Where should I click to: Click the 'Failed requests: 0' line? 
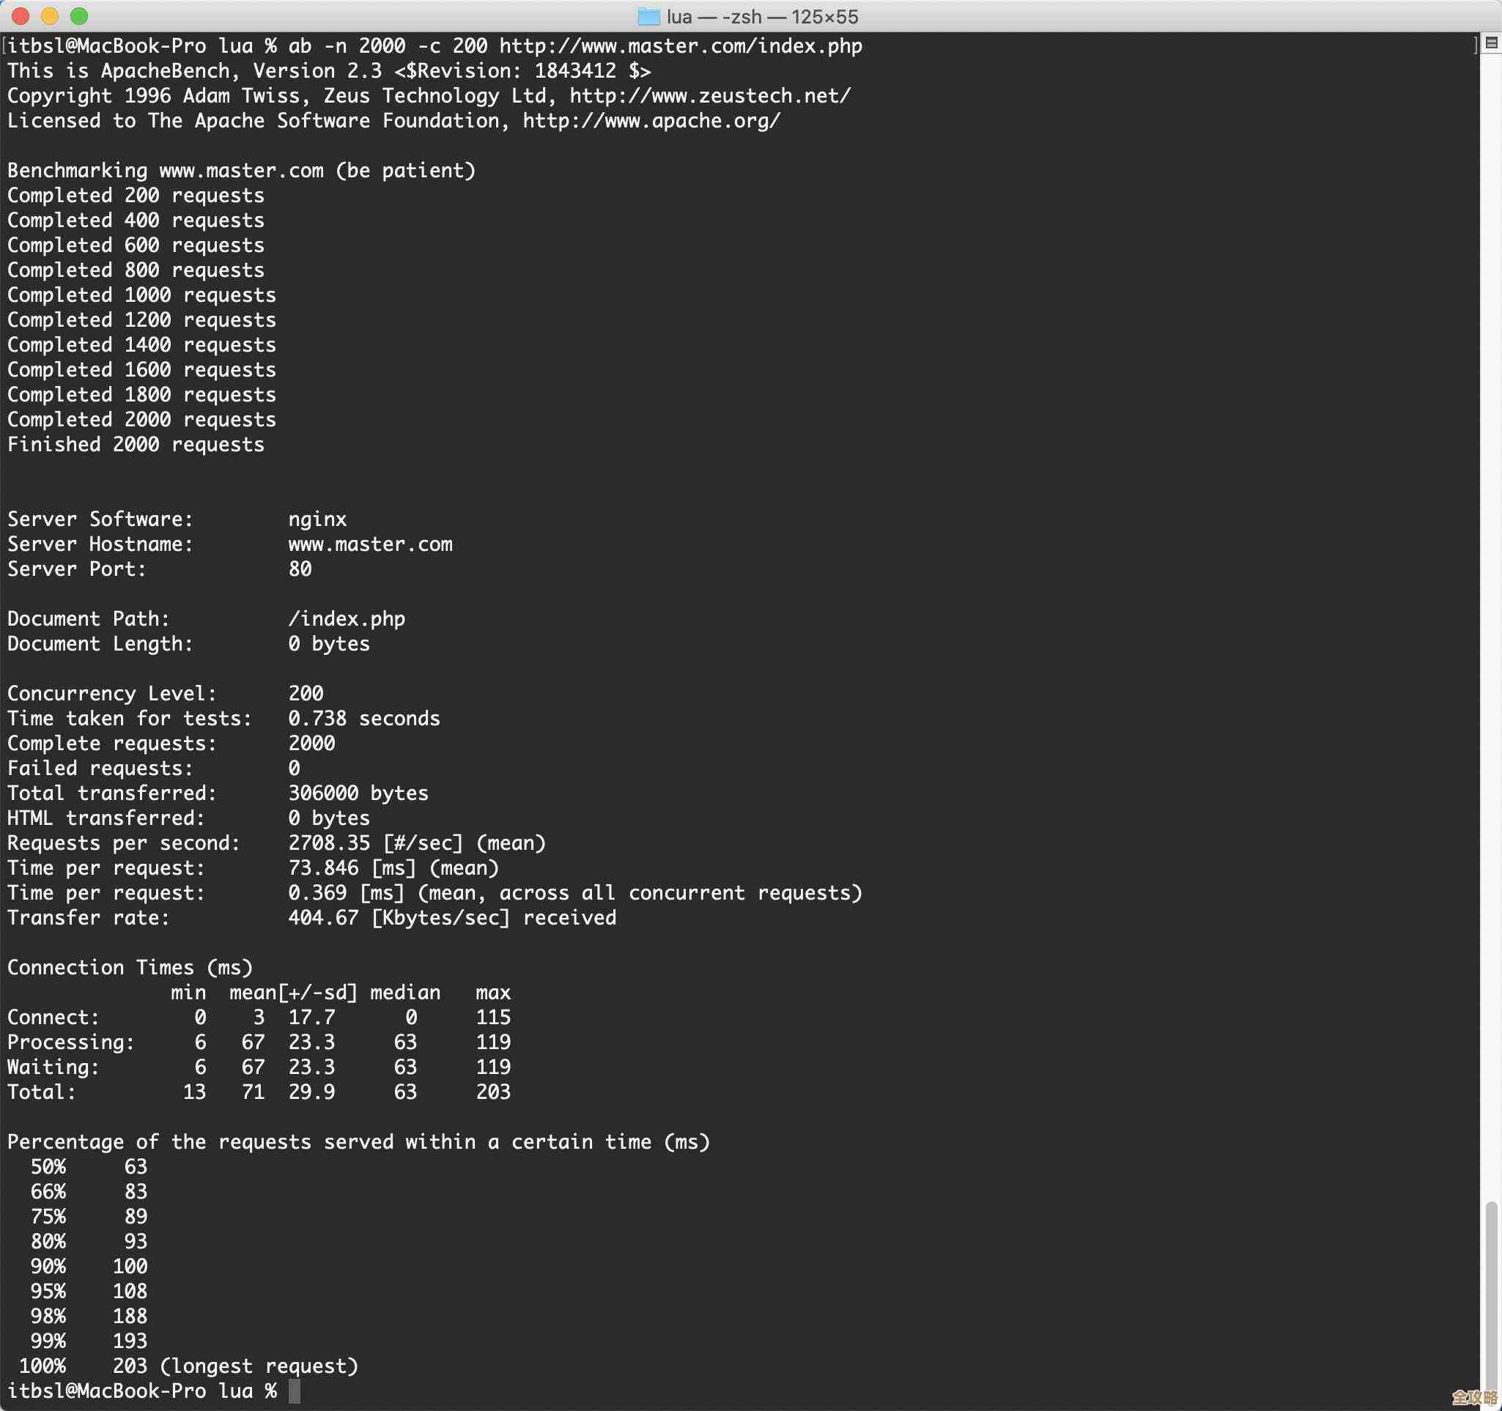coord(153,768)
